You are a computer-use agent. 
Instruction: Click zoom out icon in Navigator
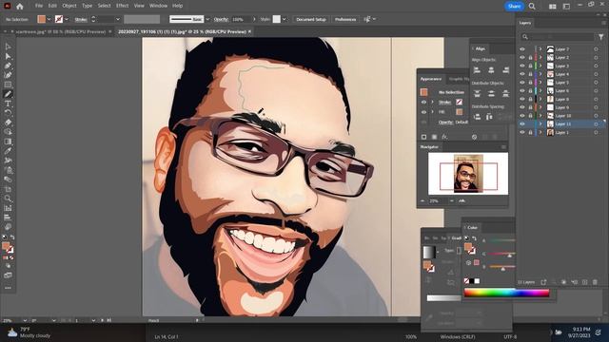coord(422,200)
